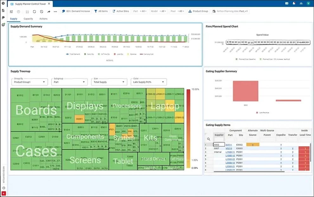This screenshot has height=197, width=314.
Task: Open the D3511 part link
Action: pos(229,145)
